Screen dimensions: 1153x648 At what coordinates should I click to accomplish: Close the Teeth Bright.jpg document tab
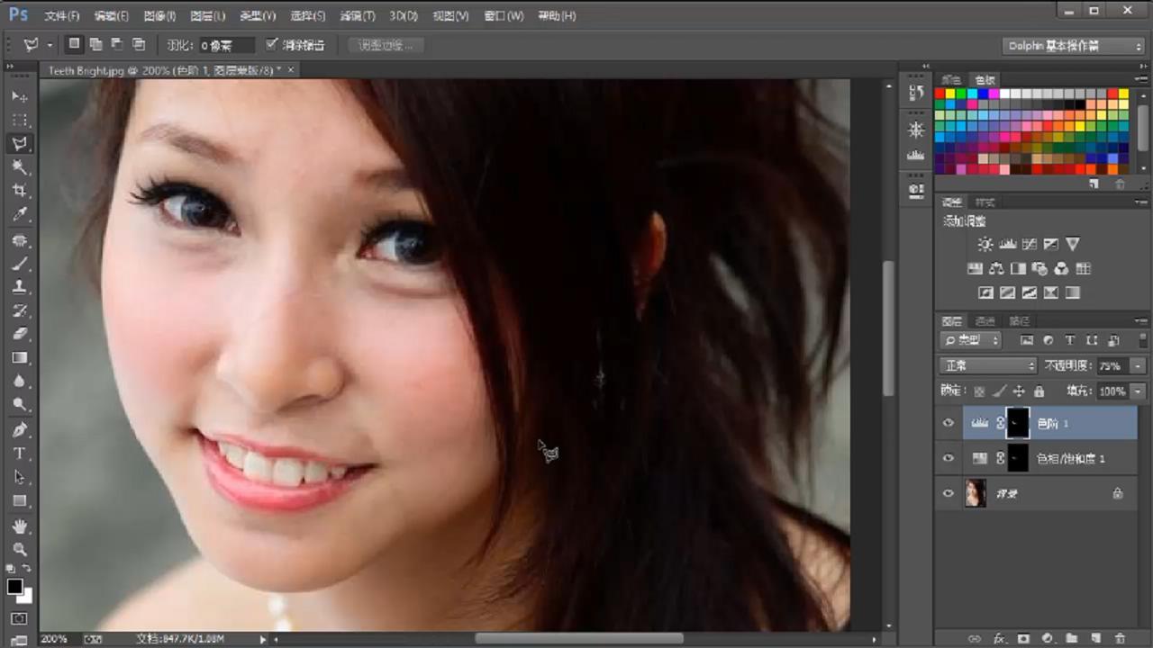(291, 69)
